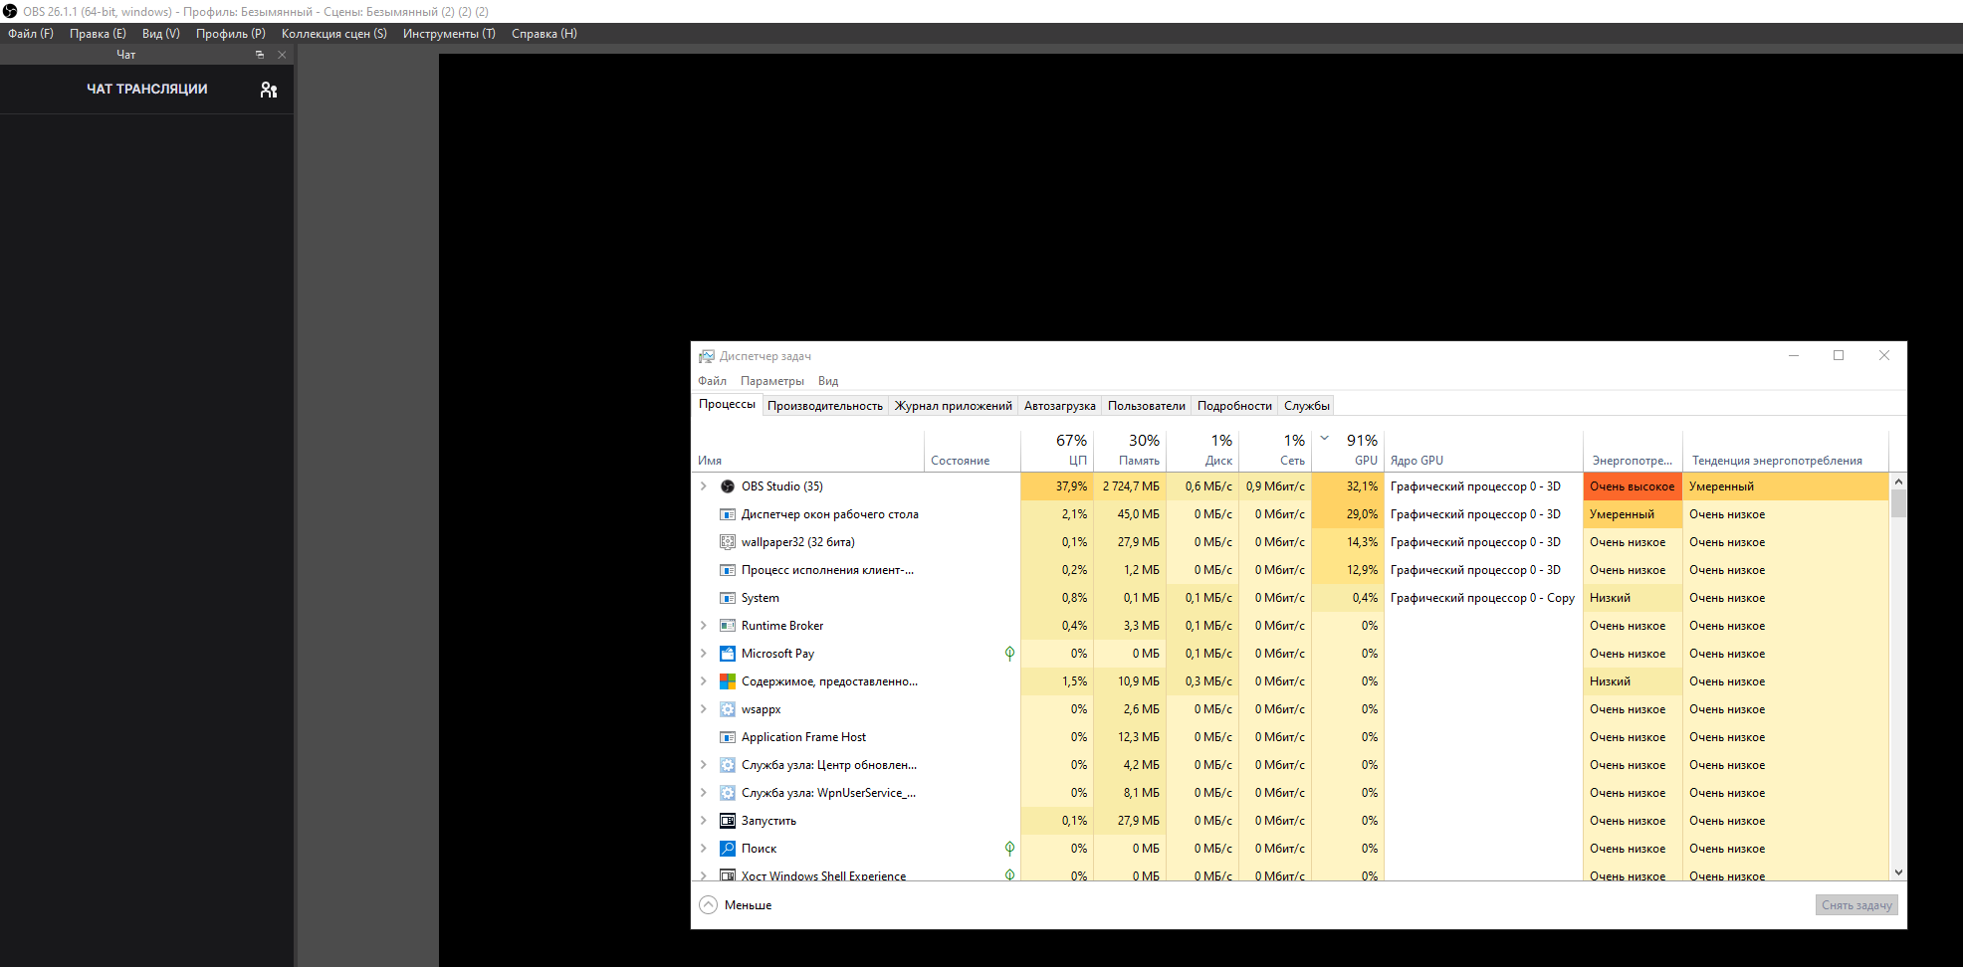Viewport: 1963px width, 967px height.
Task: Open the Инструменты menu in OBS
Action: pyautogui.click(x=448, y=33)
